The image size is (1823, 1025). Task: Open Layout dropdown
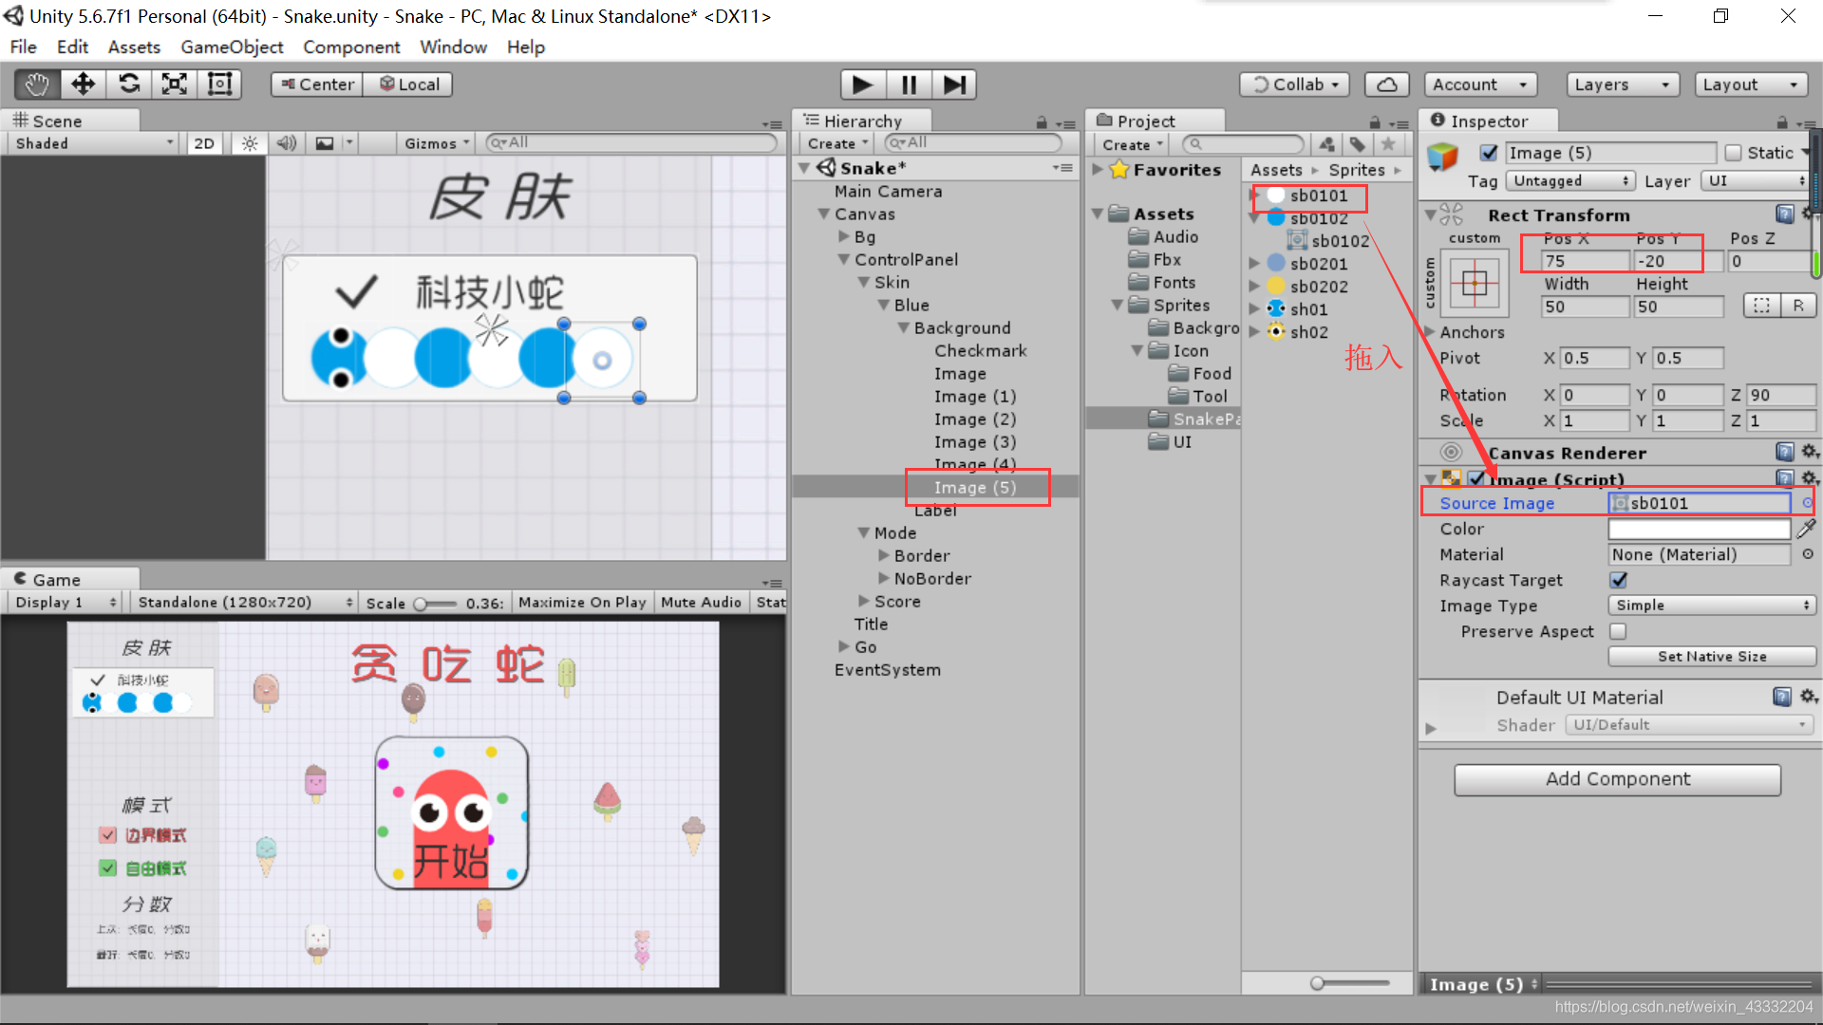[1751, 84]
